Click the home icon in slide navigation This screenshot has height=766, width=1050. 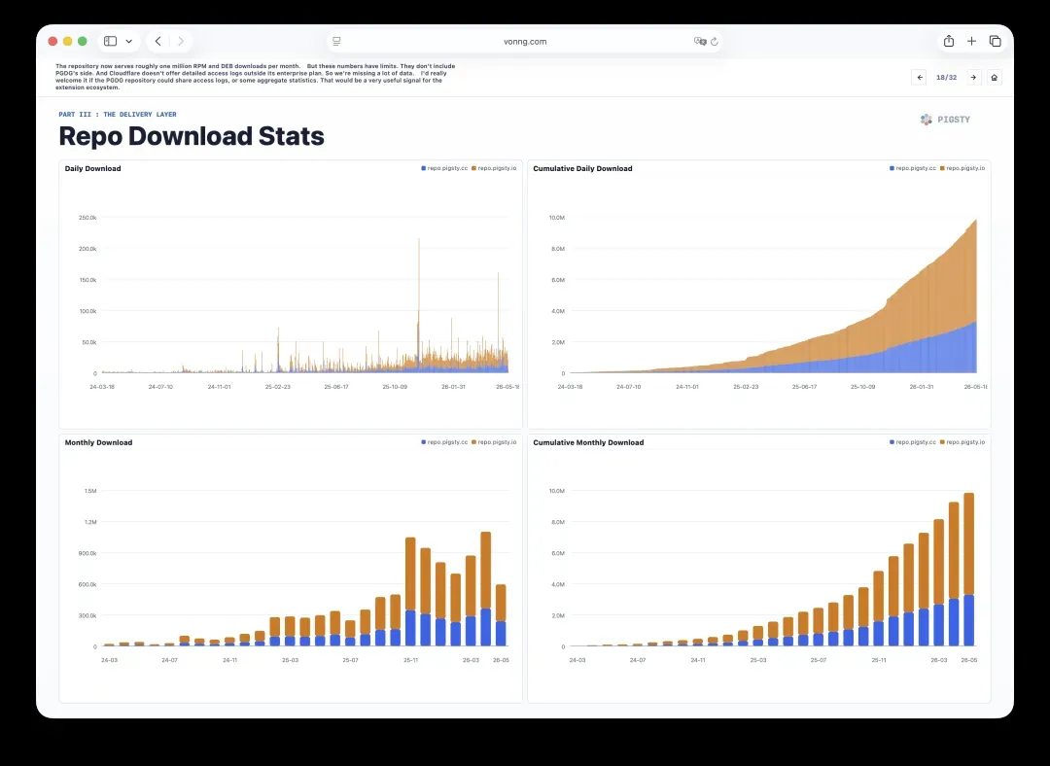tap(995, 78)
